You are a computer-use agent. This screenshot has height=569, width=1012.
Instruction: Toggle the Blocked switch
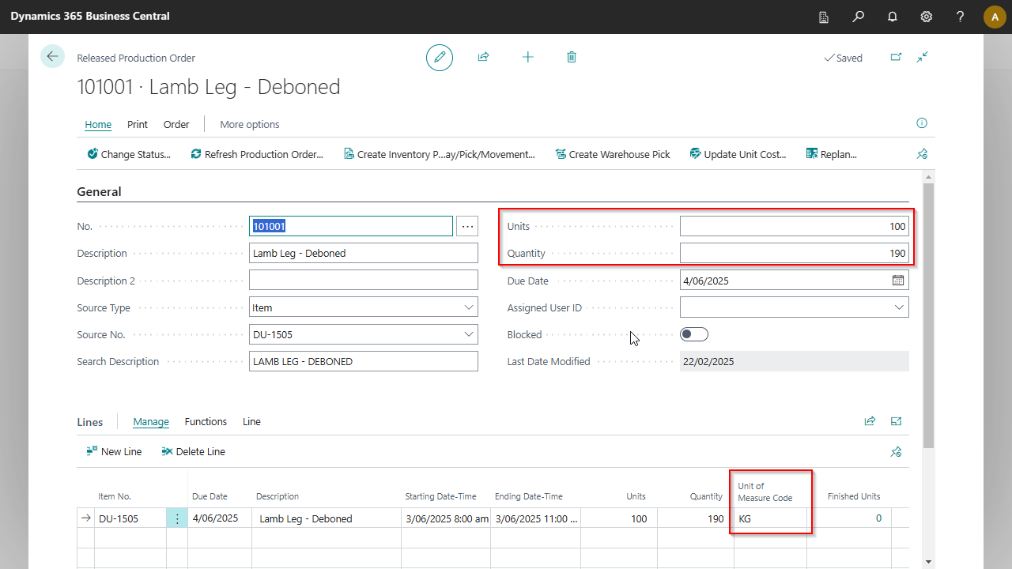coord(694,334)
